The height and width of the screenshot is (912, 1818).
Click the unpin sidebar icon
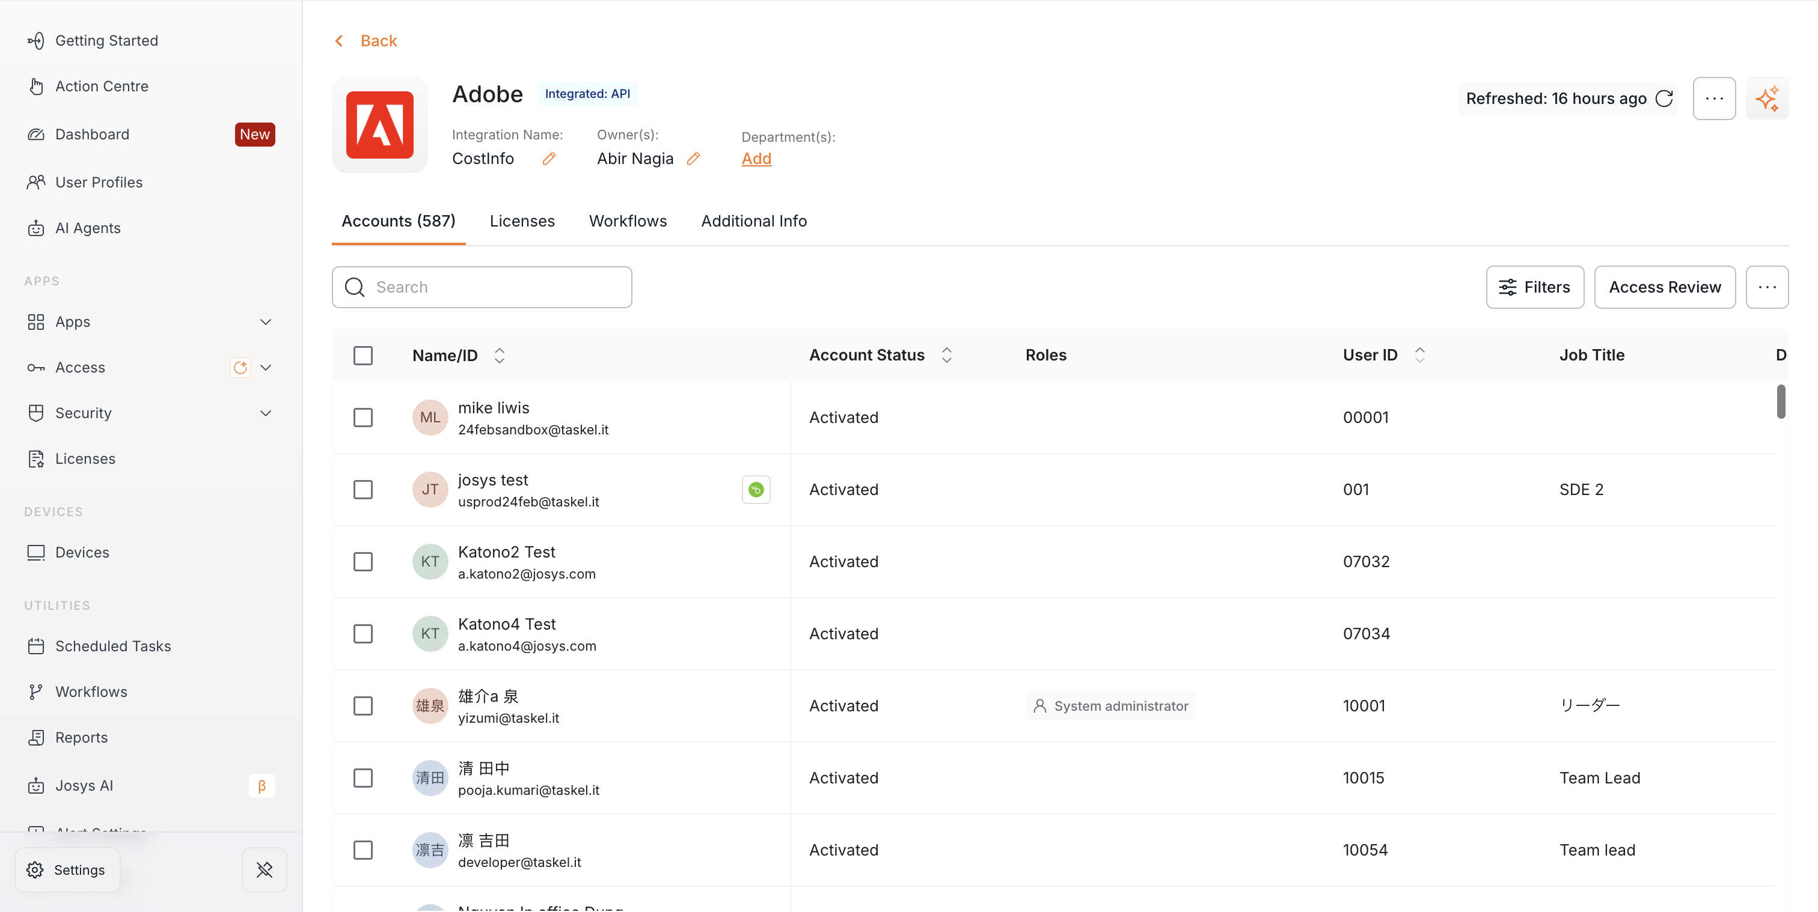point(265,870)
